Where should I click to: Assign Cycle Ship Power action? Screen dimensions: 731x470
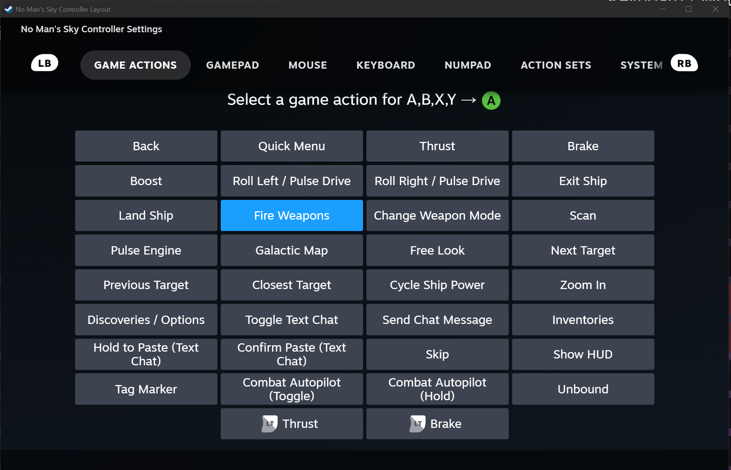click(x=437, y=285)
